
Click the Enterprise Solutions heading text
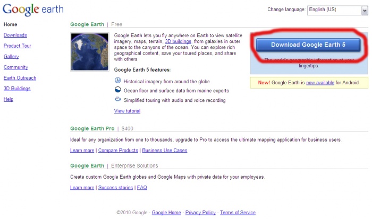[x=134, y=166]
